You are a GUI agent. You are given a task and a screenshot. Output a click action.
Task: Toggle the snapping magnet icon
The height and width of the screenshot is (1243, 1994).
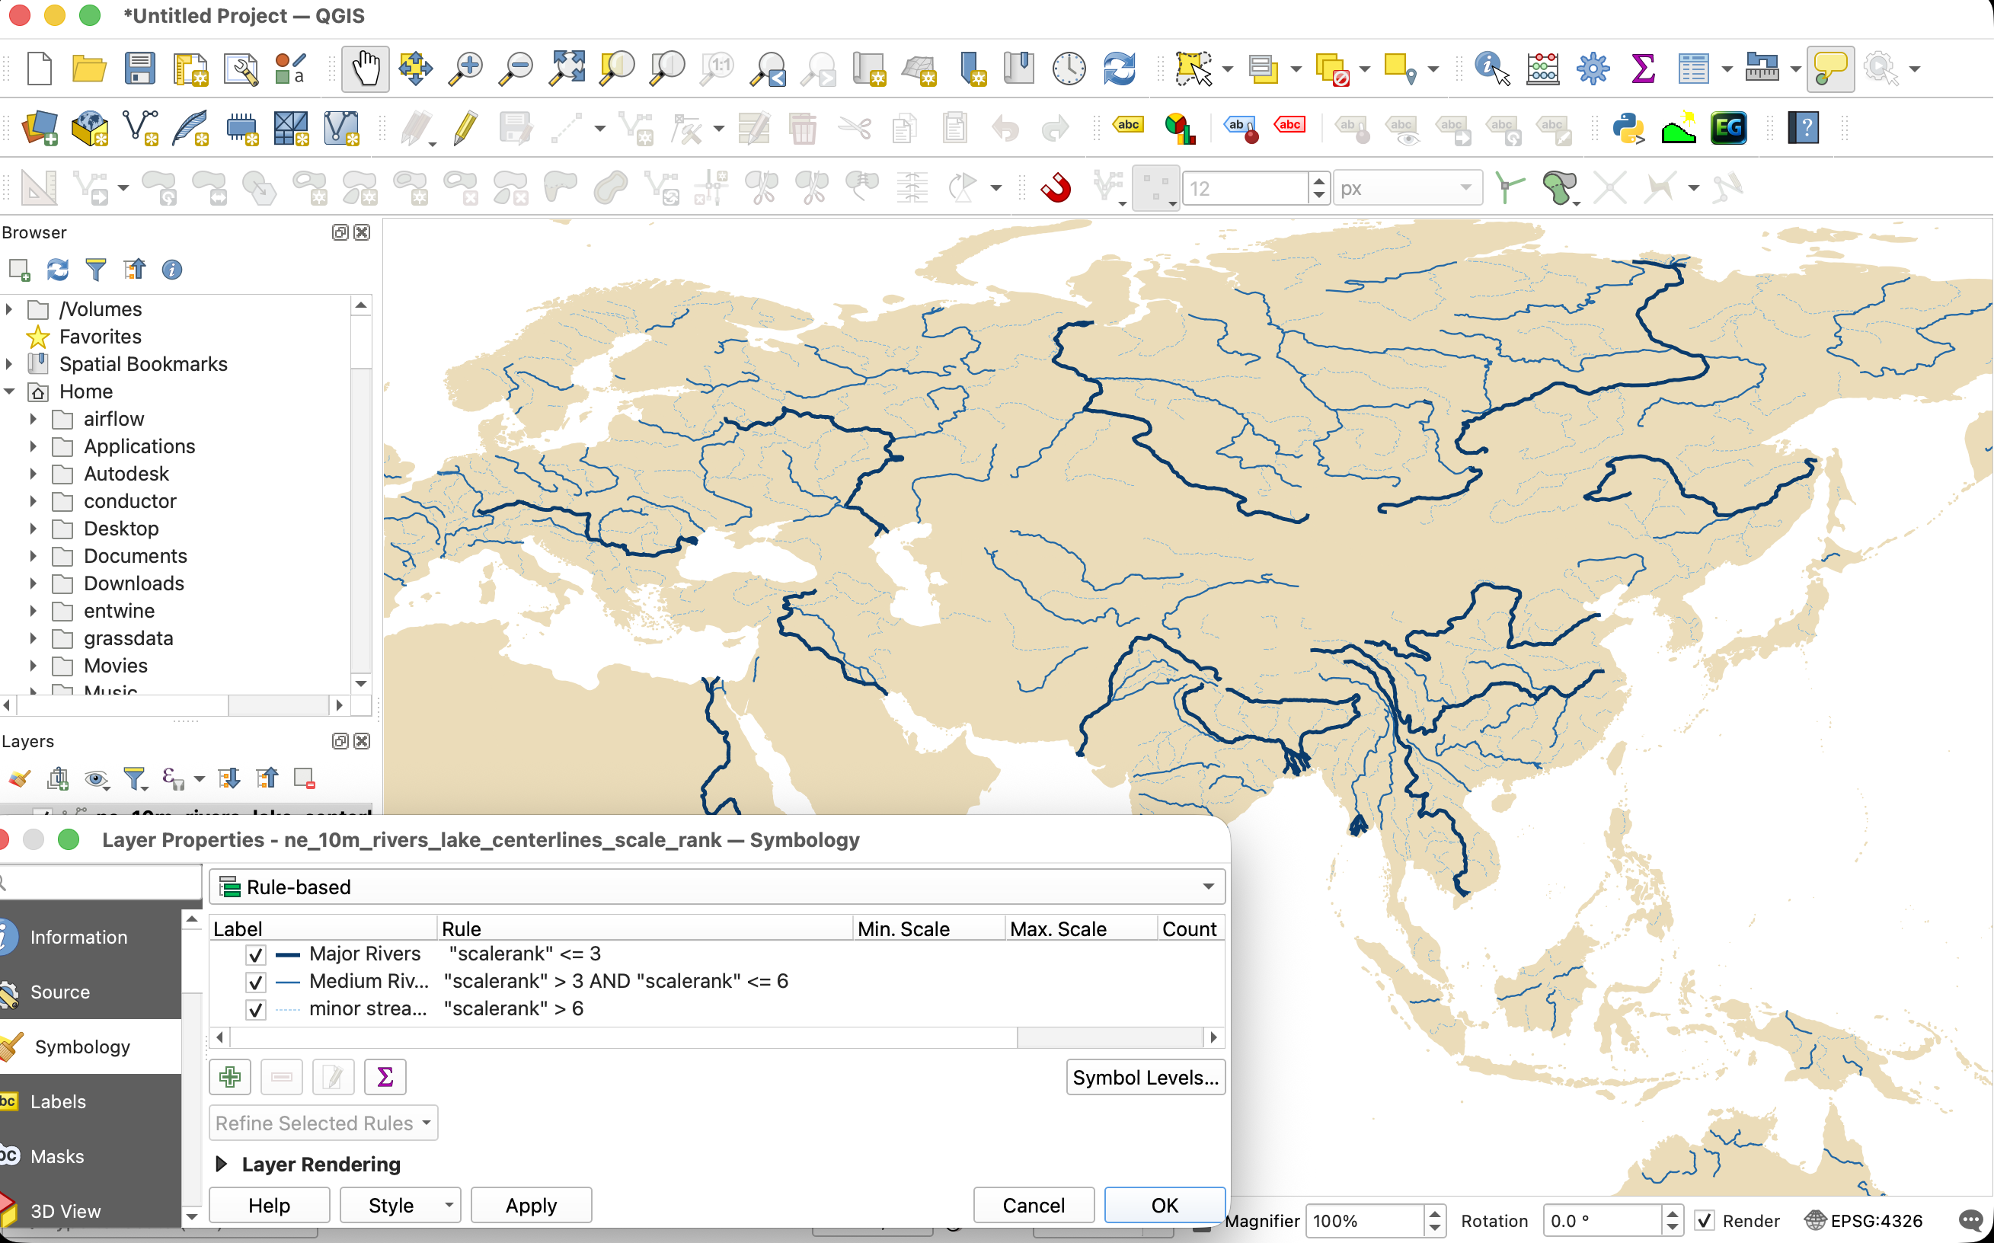pos(1056,188)
